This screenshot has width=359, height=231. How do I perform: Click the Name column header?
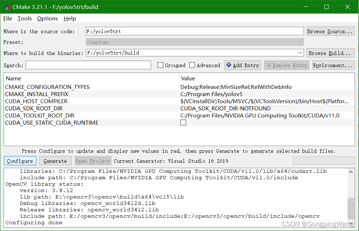[x=14, y=79]
